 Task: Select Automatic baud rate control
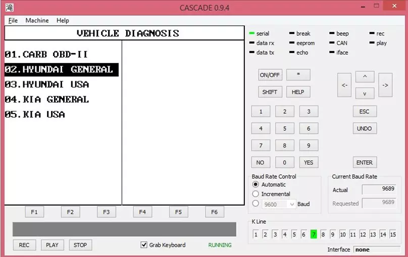point(256,185)
